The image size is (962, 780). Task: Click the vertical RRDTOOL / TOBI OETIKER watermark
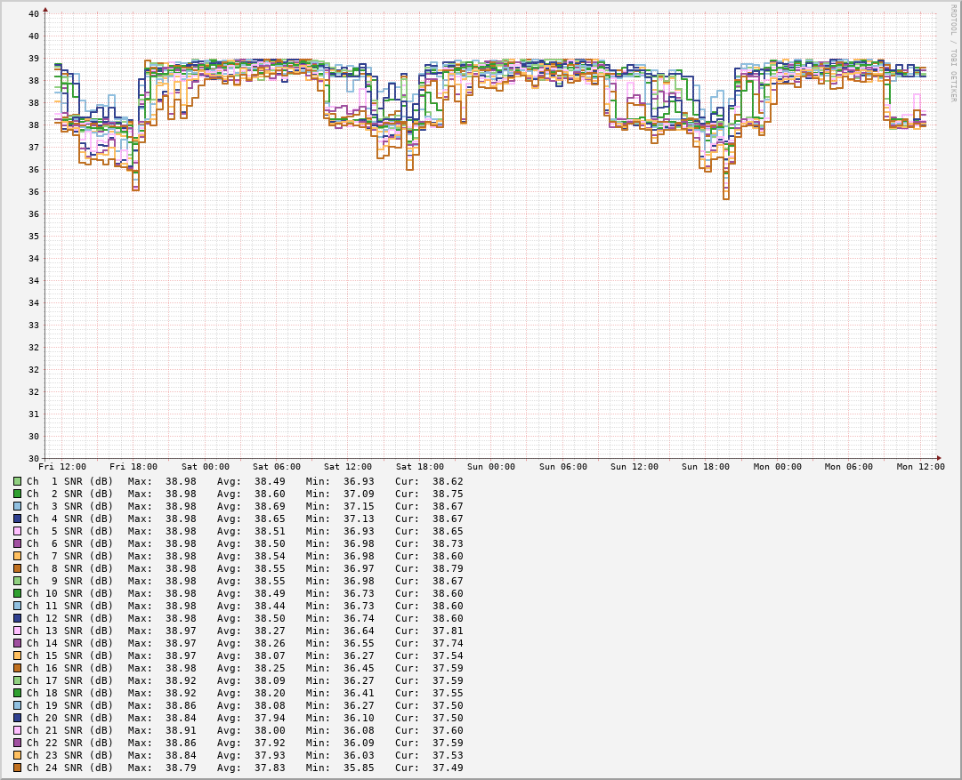pyautogui.click(x=951, y=53)
